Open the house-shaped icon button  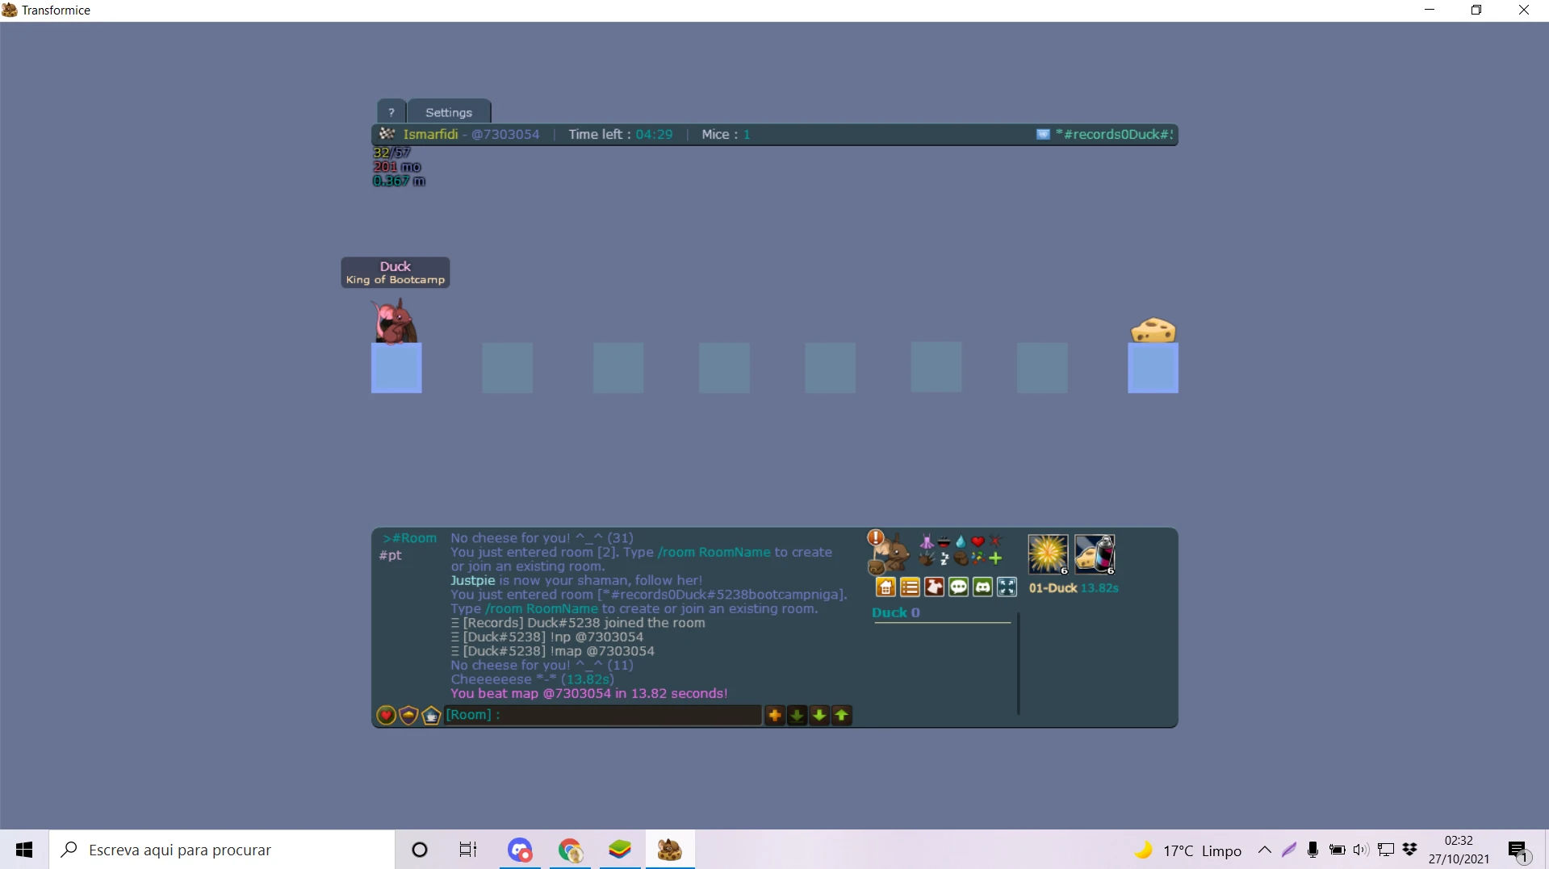pyautogui.click(x=885, y=587)
